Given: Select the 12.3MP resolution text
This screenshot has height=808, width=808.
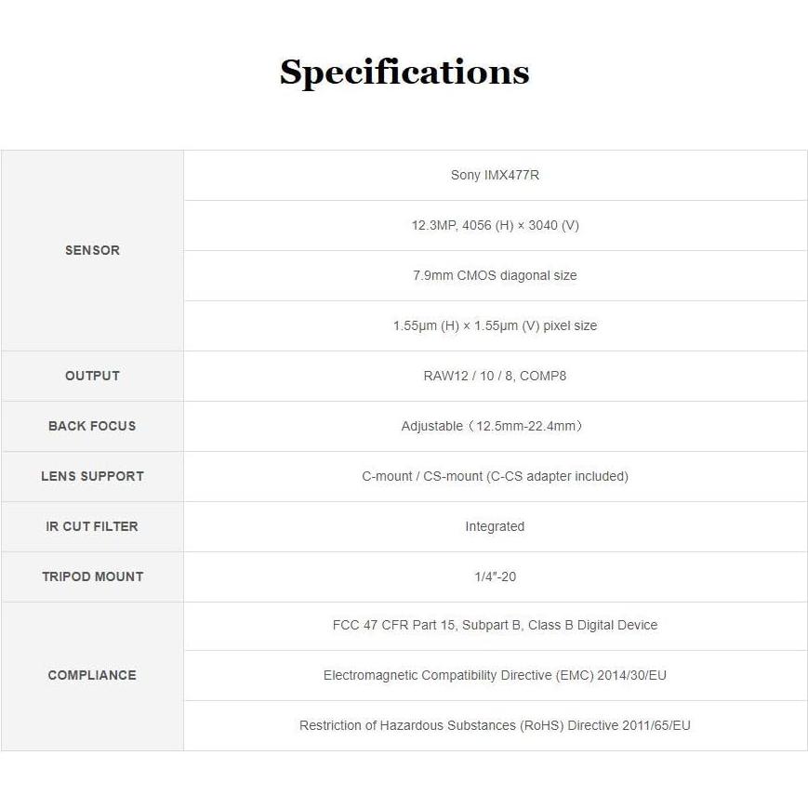Looking at the screenshot, I should 495,225.
